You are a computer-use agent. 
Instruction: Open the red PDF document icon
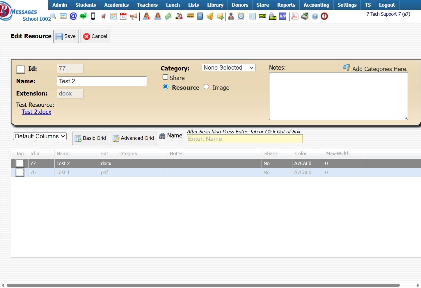coord(295,16)
